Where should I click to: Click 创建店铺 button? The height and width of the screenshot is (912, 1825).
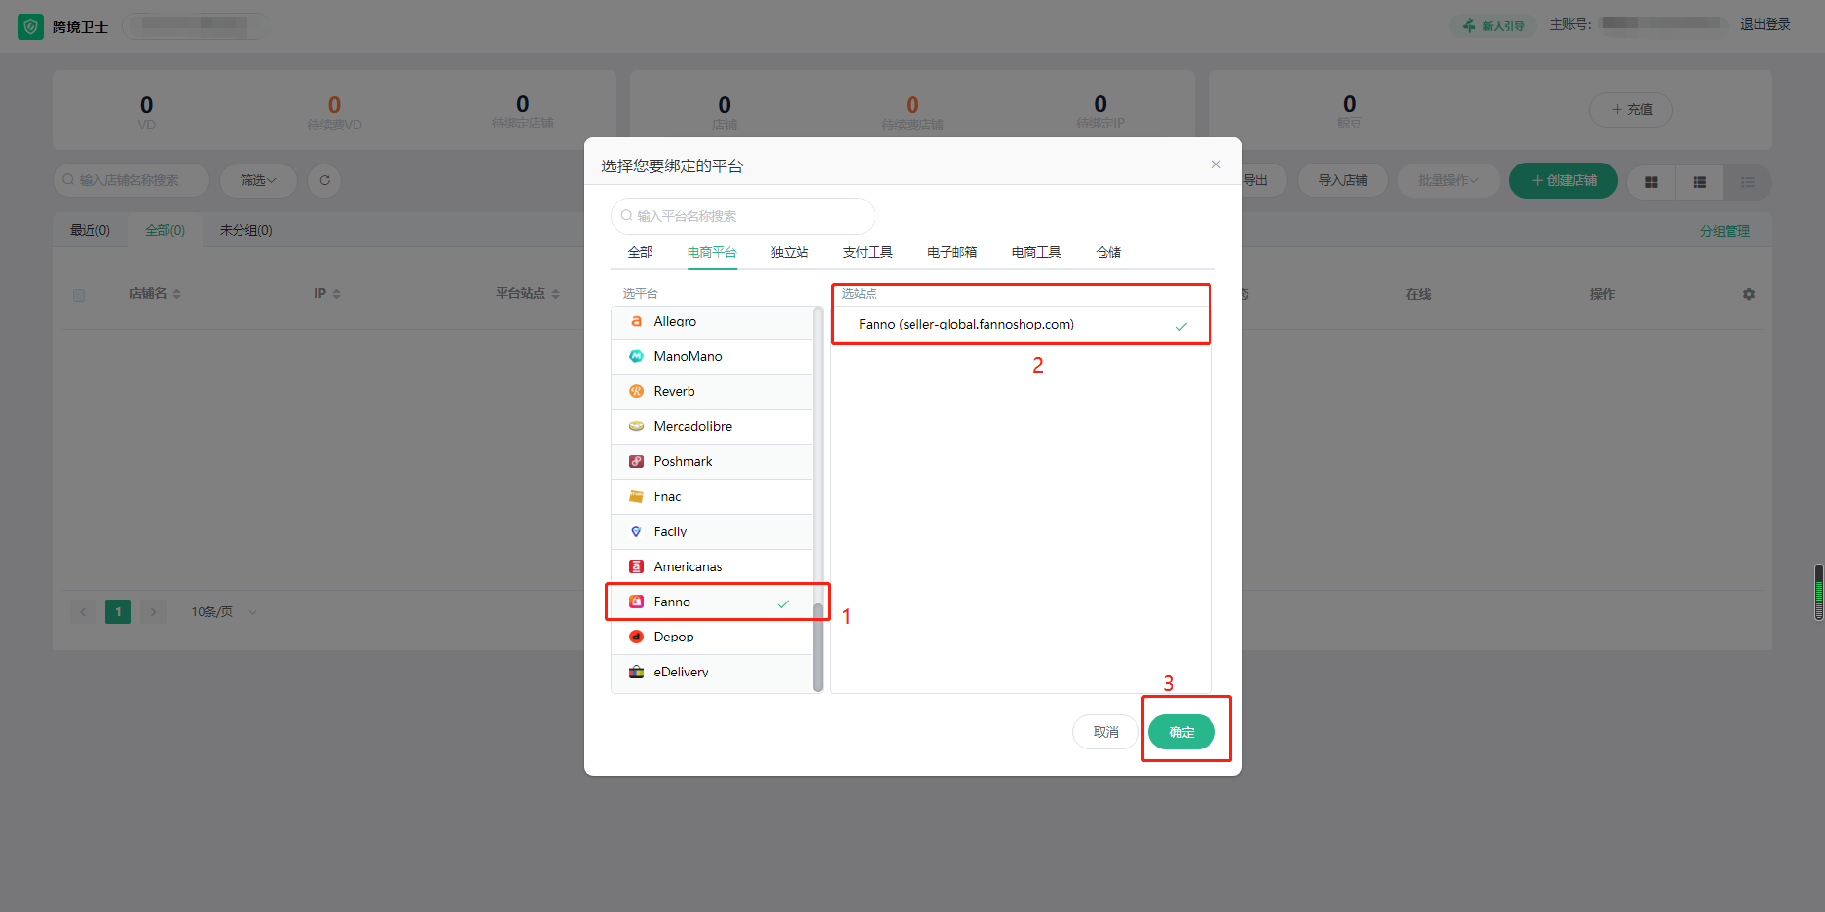pyautogui.click(x=1563, y=180)
